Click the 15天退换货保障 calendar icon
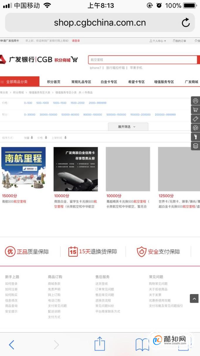This screenshot has width=200, height=356. click(73, 251)
